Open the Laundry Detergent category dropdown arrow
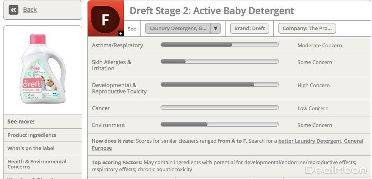The image size is (372, 179). pyautogui.click(x=216, y=29)
